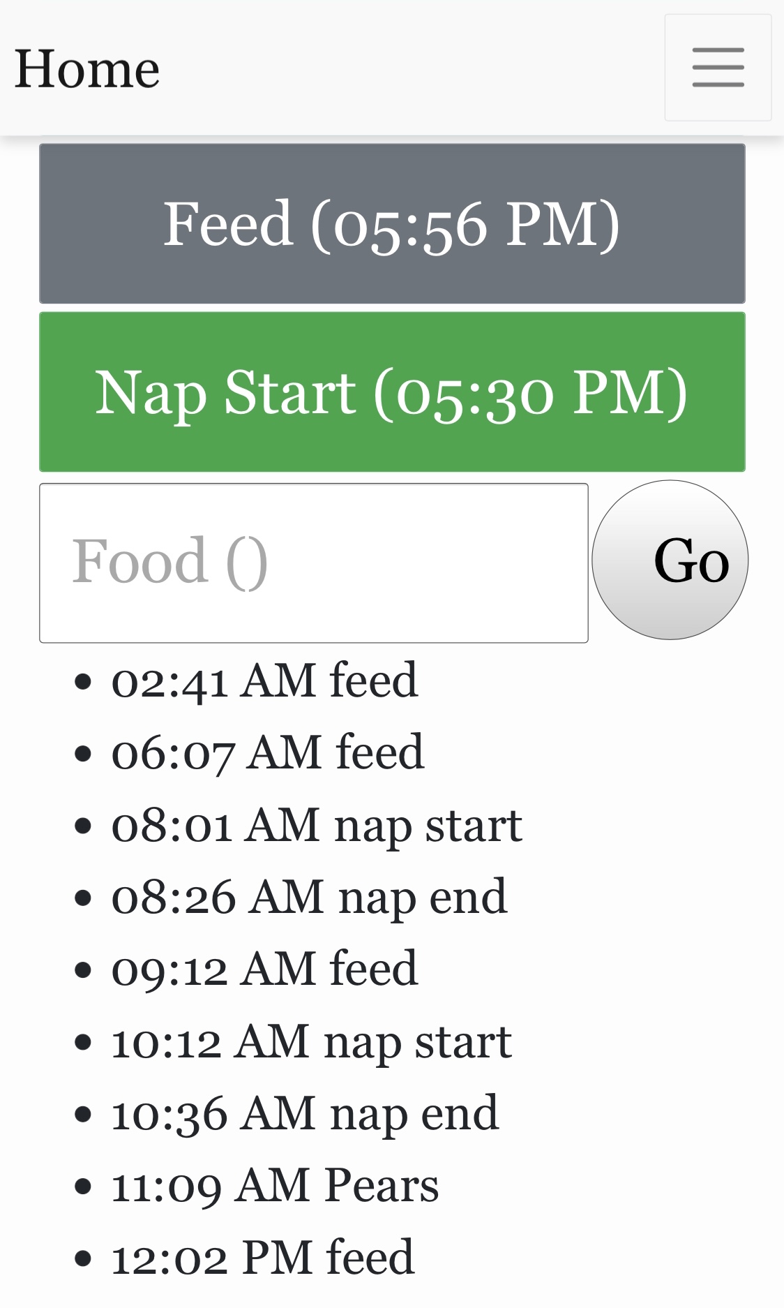
Task: Click the bullet beside 12:02 PM feed
Action: [83, 1259]
